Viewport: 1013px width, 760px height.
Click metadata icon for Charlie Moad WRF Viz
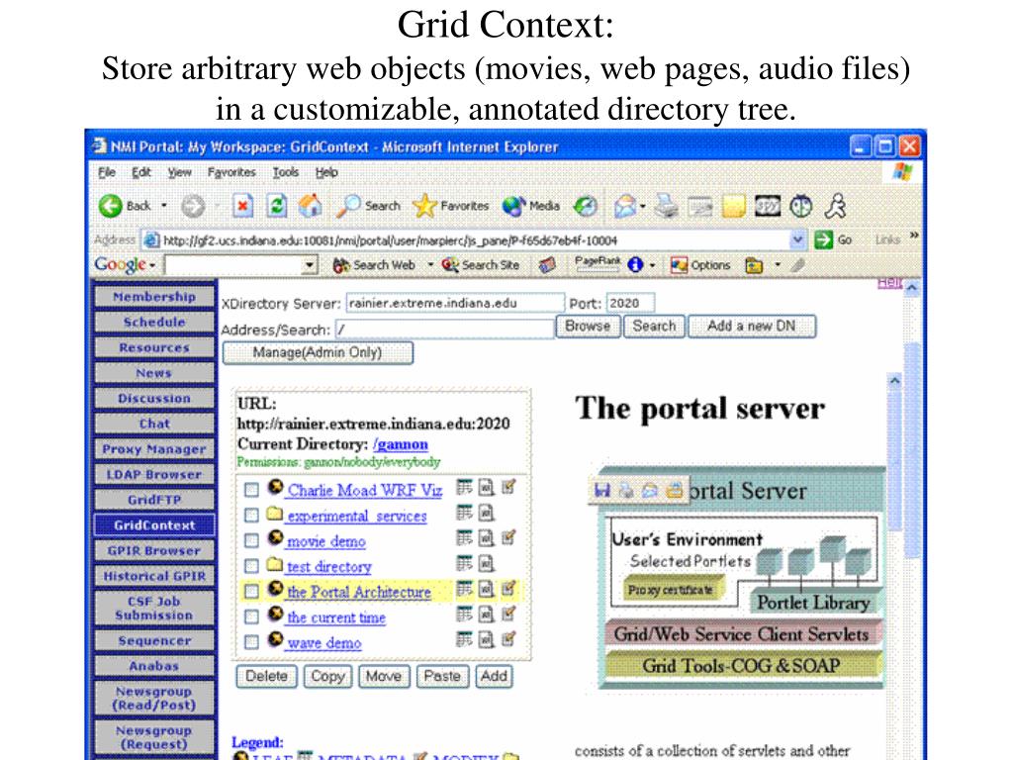pyautogui.click(x=465, y=487)
